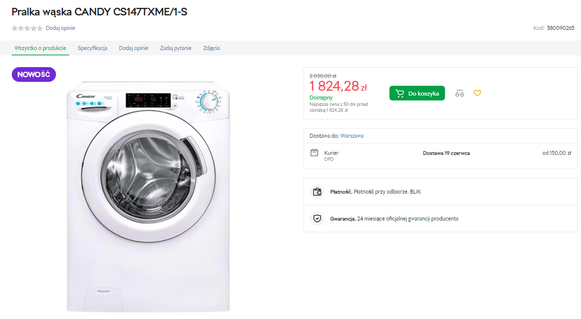Click the Gwarancja warranty info row
581x319 pixels.
tap(394, 219)
